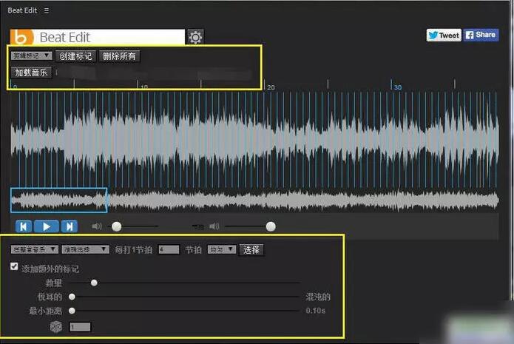Adjust the 悦耳的 to 混沌的 slider knob
The width and height of the screenshot is (514, 344).
[72, 297]
